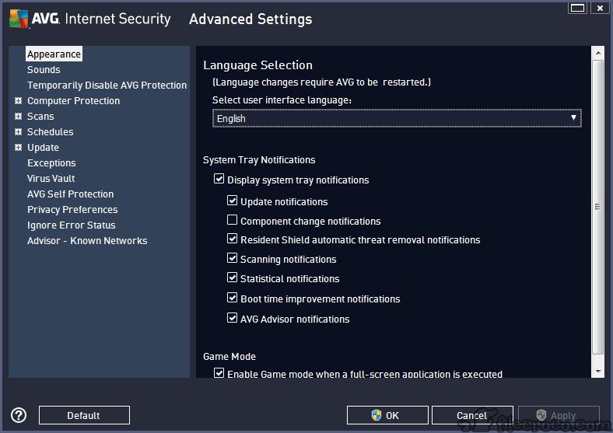Uncheck Update notifications
Image resolution: width=613 pixels, height=433 pixels.
click(233, 201)
